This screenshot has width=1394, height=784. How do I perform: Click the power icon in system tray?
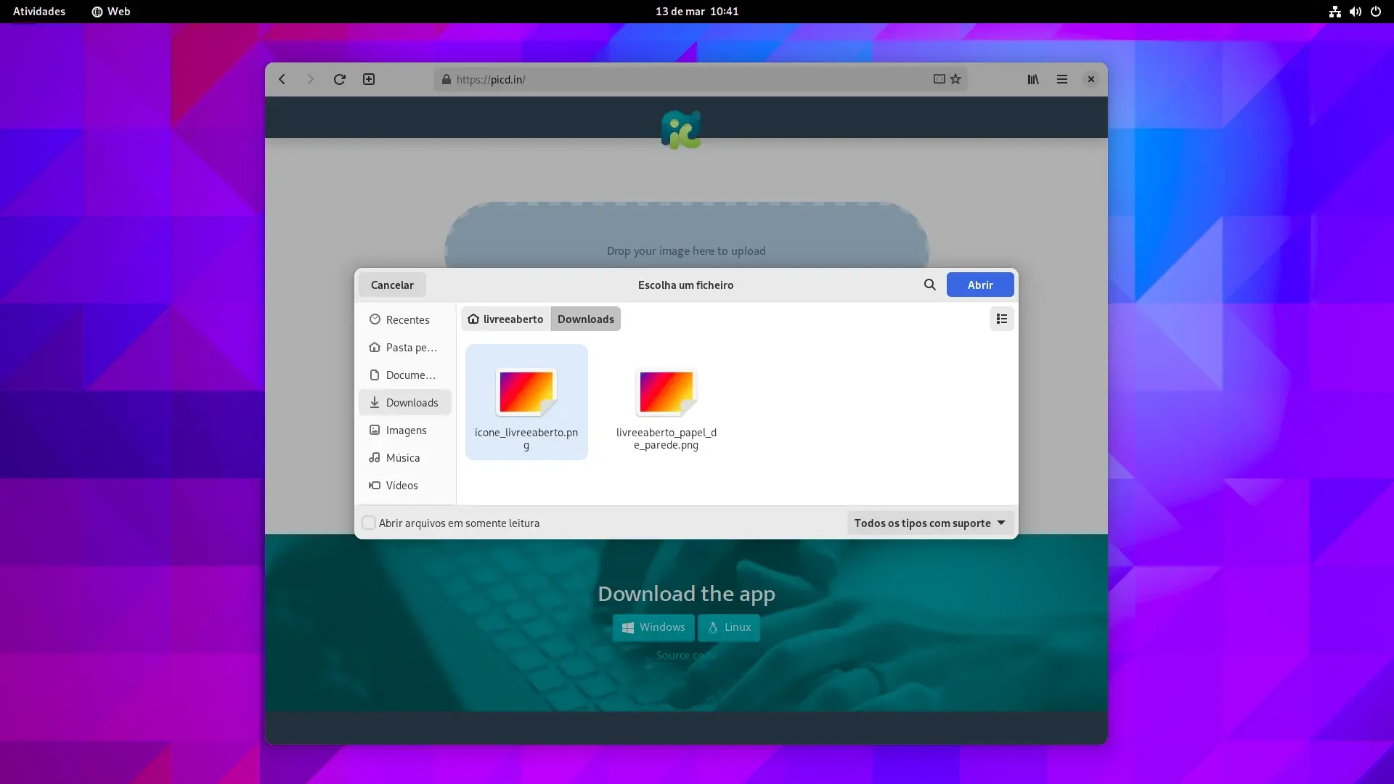tap(1375, 11)
